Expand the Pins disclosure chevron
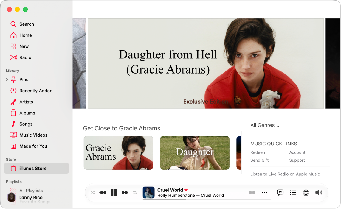 [x=7, y=80]
